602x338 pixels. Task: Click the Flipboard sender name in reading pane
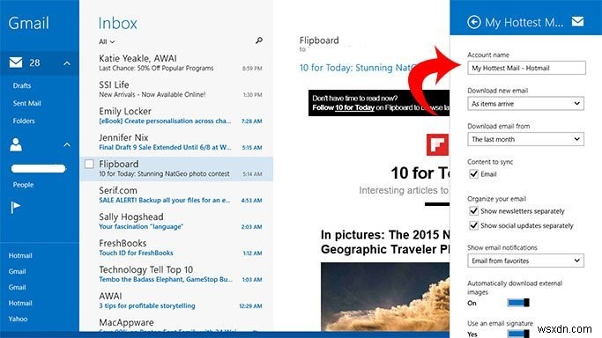(319, 40)
